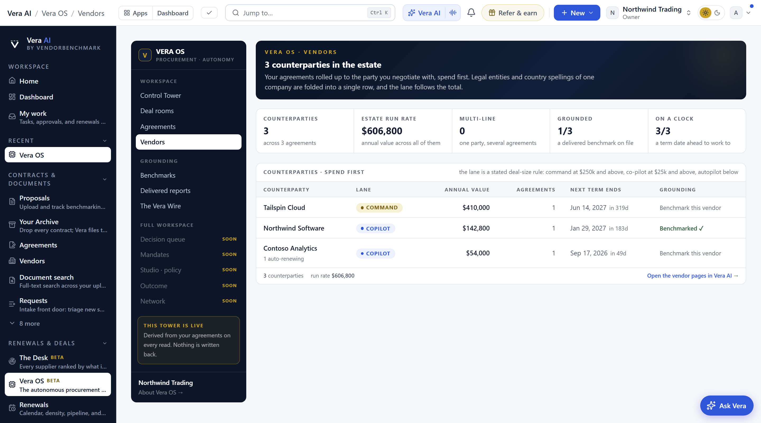Click the My work inbox icon

click(12, 117)
